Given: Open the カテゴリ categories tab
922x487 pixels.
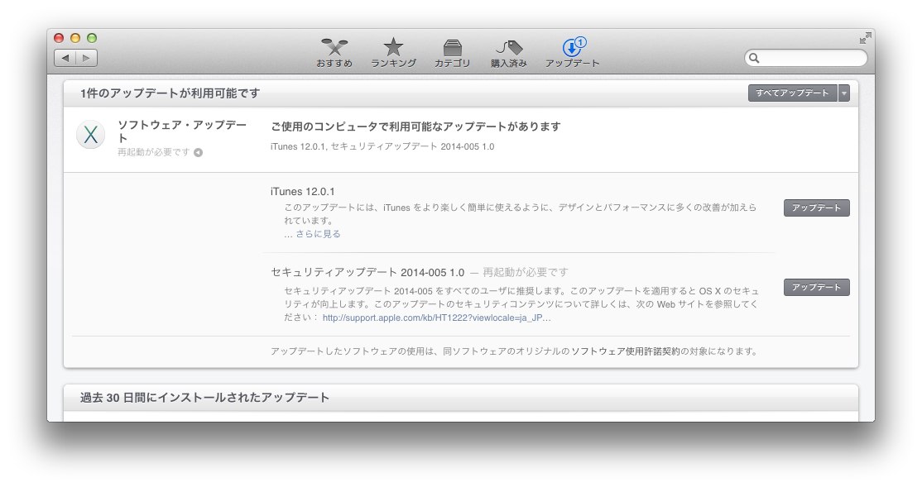Looking at the screenshot, I should (452, 53).
